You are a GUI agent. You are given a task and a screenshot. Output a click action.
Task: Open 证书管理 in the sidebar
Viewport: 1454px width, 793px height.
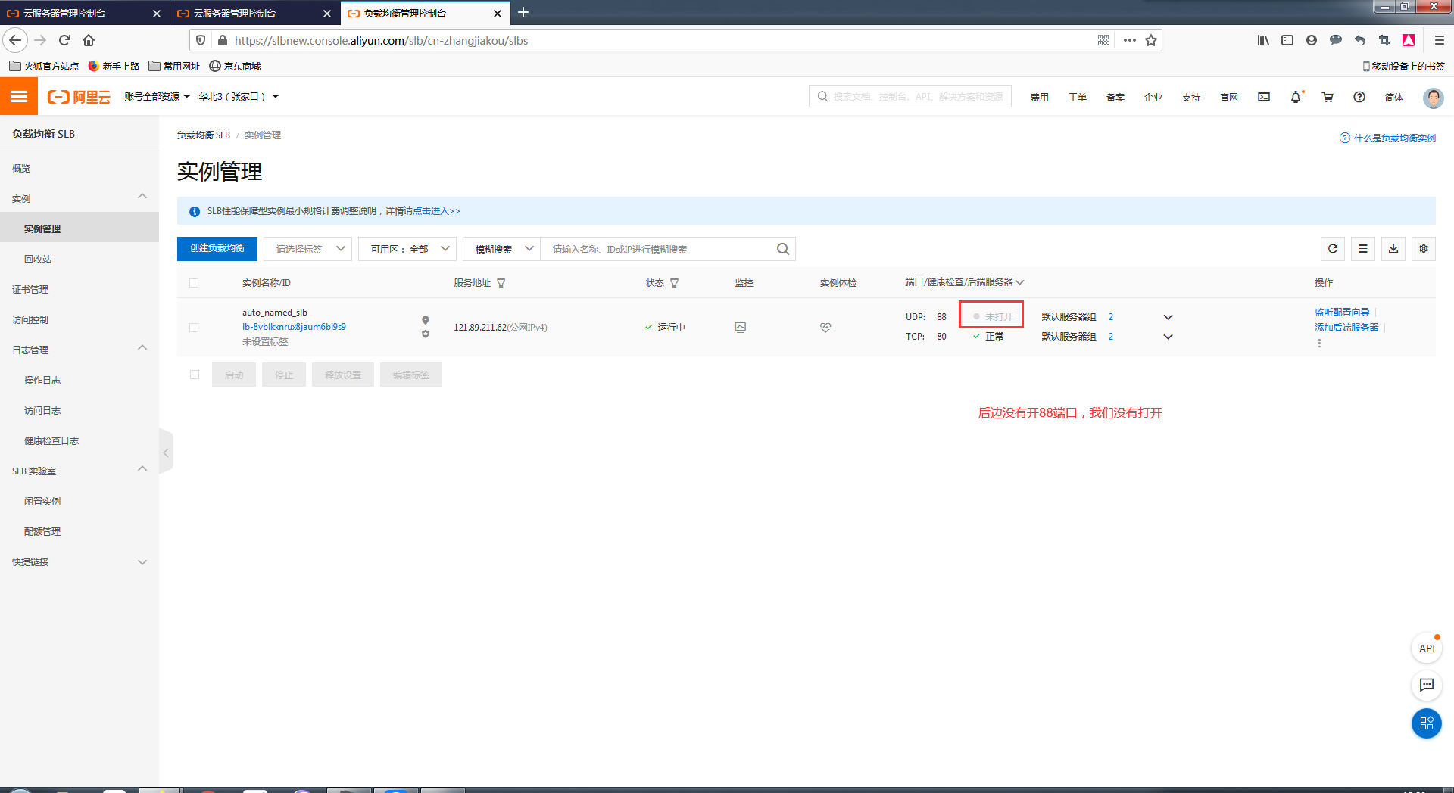pyautogui.click(x=30, y=289)
